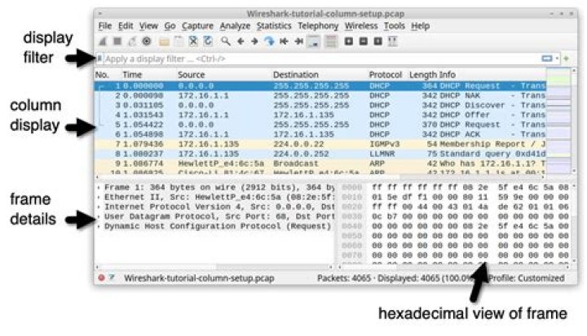Open the display filter history dropdown
The image size is (587, 336).
coord(558,59)
